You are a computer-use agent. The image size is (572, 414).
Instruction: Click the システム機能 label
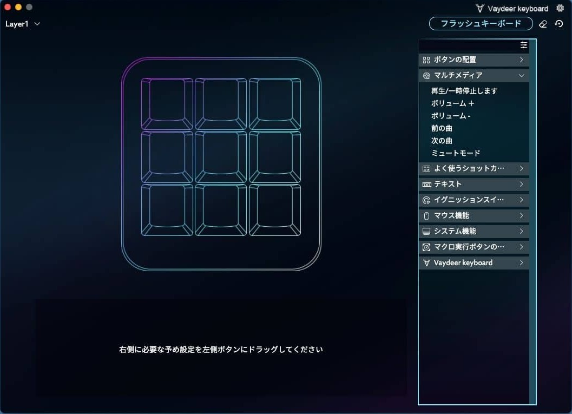455,231
